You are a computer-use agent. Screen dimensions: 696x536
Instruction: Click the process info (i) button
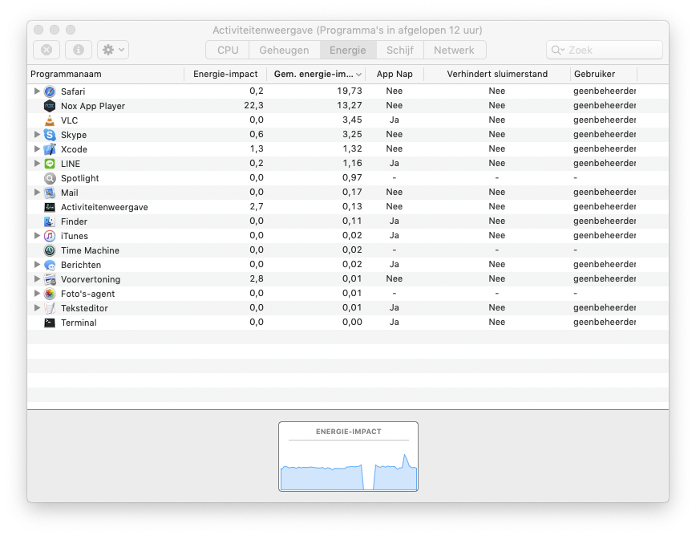click(79, 50)
